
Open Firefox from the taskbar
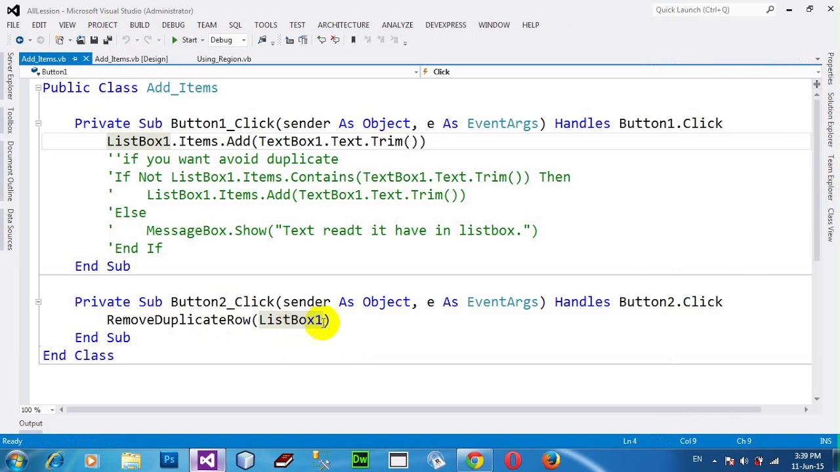click(551, 460)
